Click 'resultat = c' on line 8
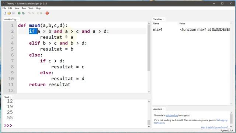 [68, 67]
